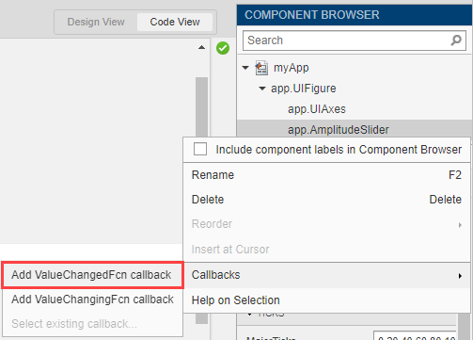Switch to Design View
This screenshot has height=340, width=473.
pos(96,22)
